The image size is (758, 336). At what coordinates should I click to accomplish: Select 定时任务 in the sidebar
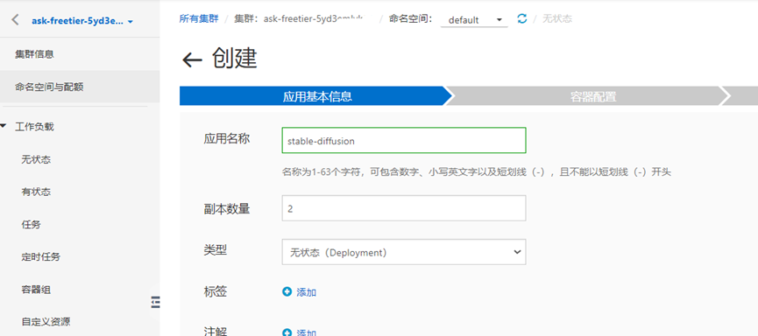click(x=40, y=257)
